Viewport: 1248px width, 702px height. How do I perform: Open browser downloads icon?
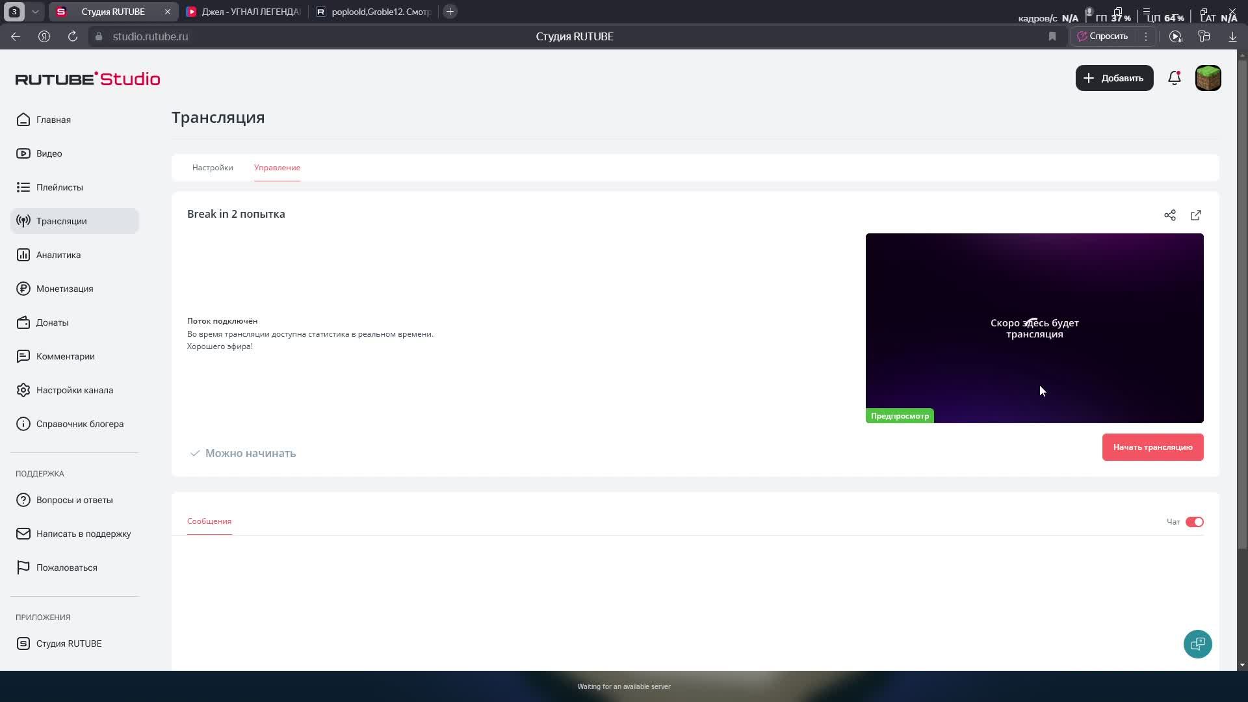[x=1232, y=36]
